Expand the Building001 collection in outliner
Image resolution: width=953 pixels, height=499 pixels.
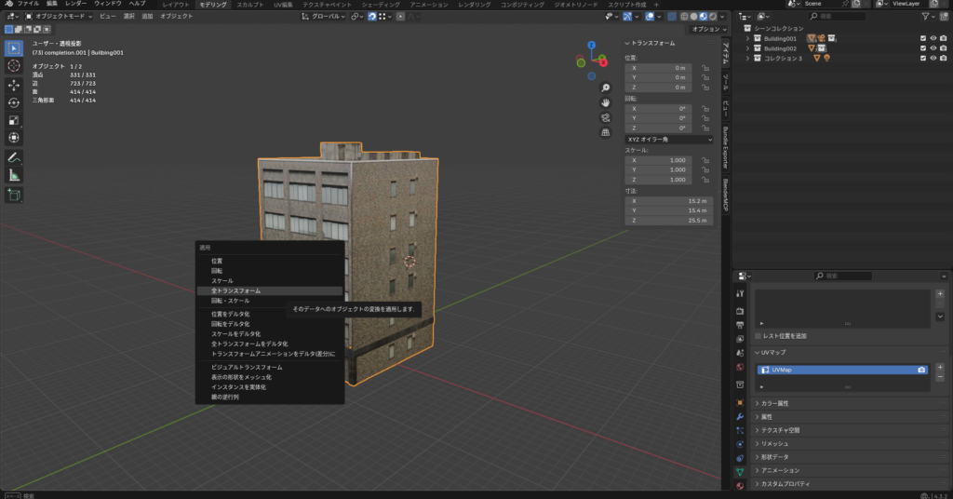click(747, 38)
